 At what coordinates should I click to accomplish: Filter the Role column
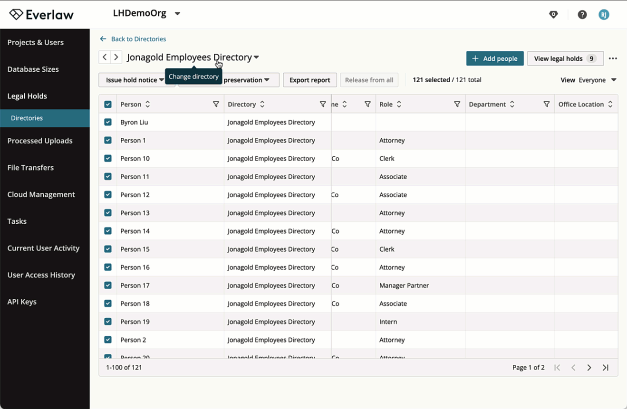pos(457,104)
